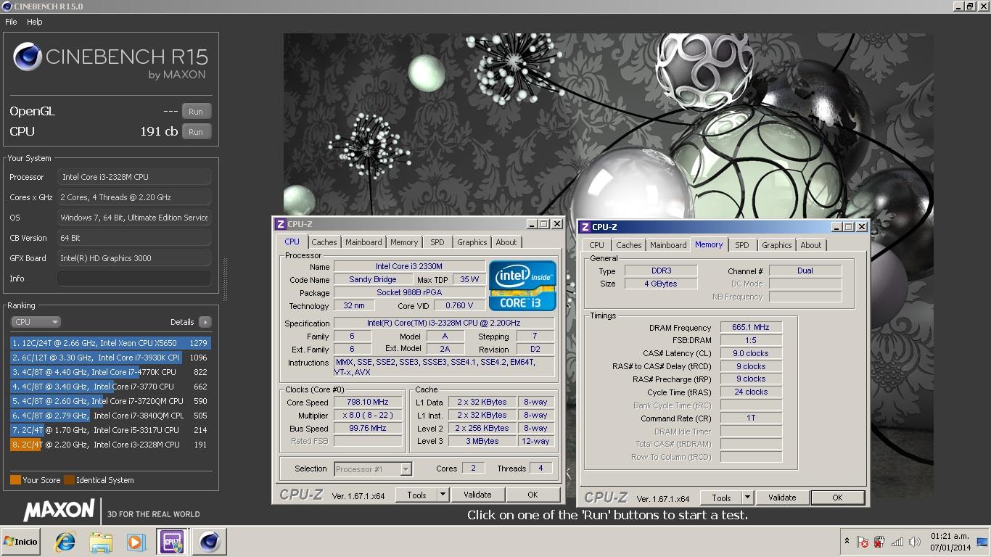The height and width of the screenshot is (557, 991).
Task: Click the panel splitter grip handle
Action: (224, 278)
